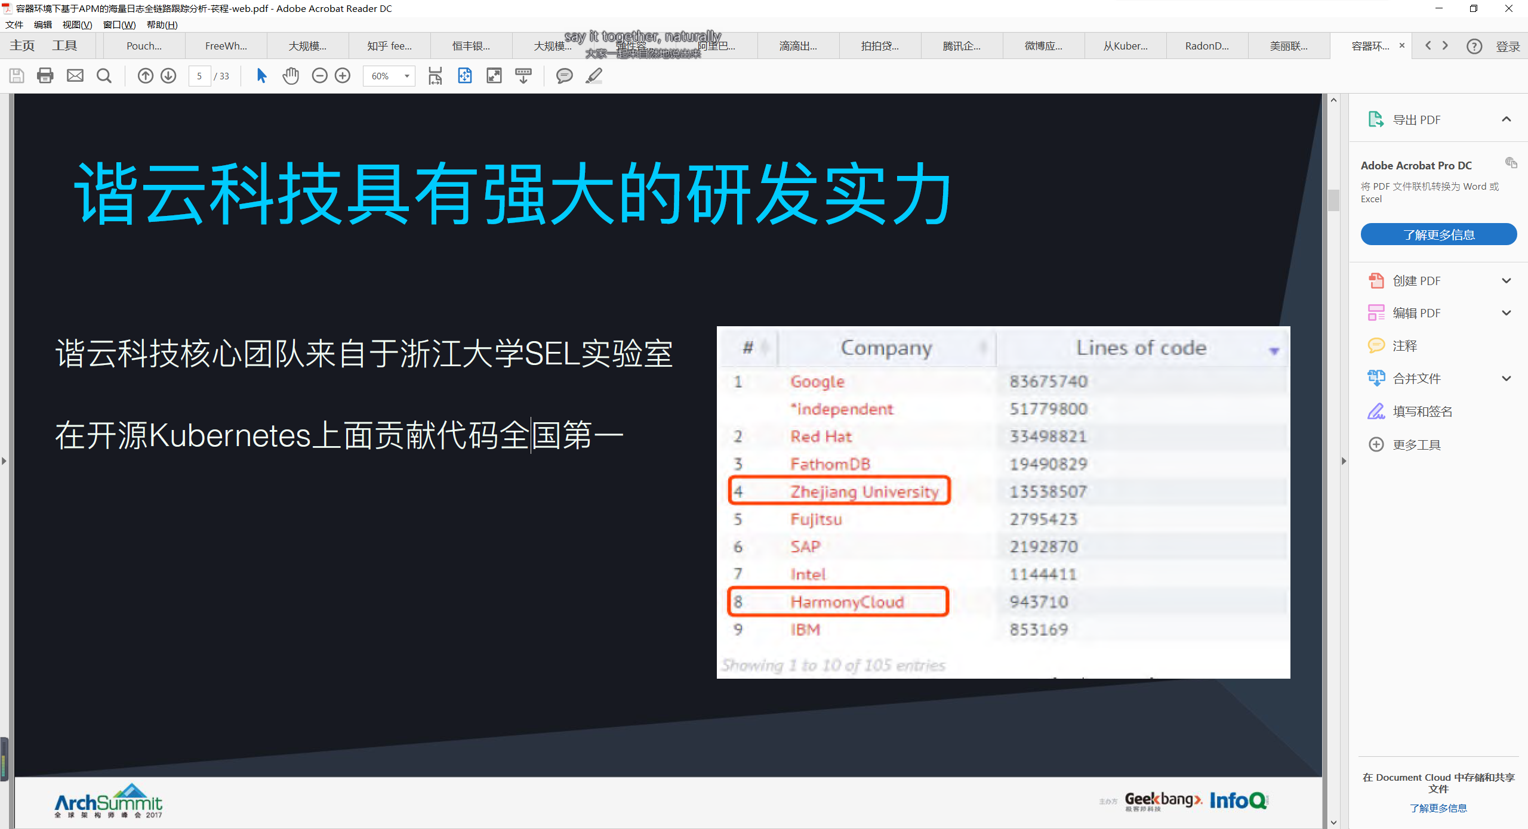Click the bottom 了解更多信息 Document Cloud link
This screenshot has width=1528, height=829.
[x=1438, y=808]
